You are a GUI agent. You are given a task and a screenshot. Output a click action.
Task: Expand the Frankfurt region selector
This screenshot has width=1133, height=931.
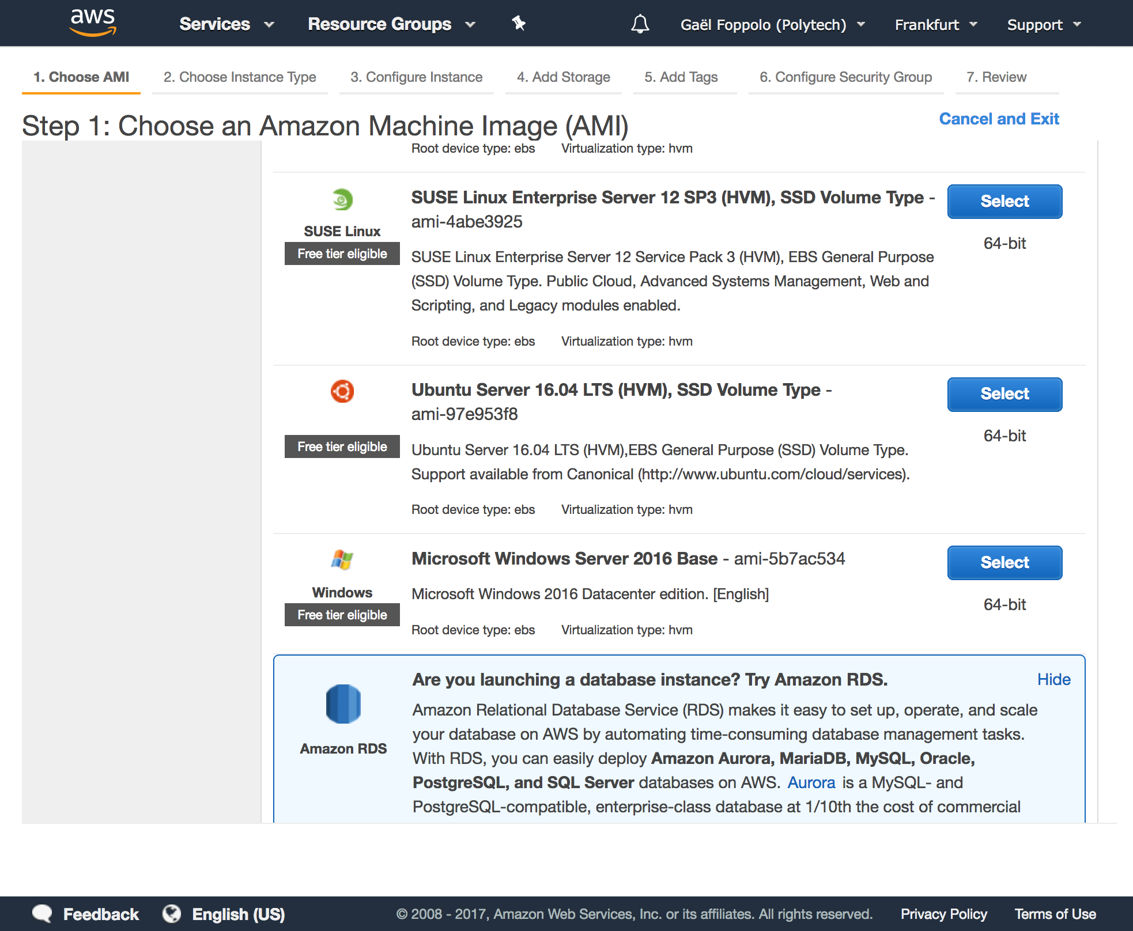click(935, 25)
